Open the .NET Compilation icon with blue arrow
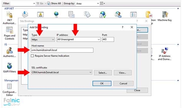The image size is (182, 108). (25, 14)
